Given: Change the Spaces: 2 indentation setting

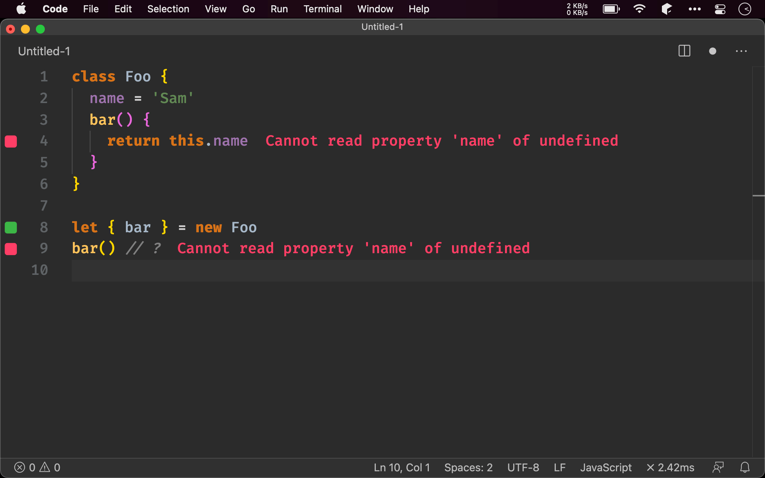Looking at the screenshot, I should pos(468,467).
